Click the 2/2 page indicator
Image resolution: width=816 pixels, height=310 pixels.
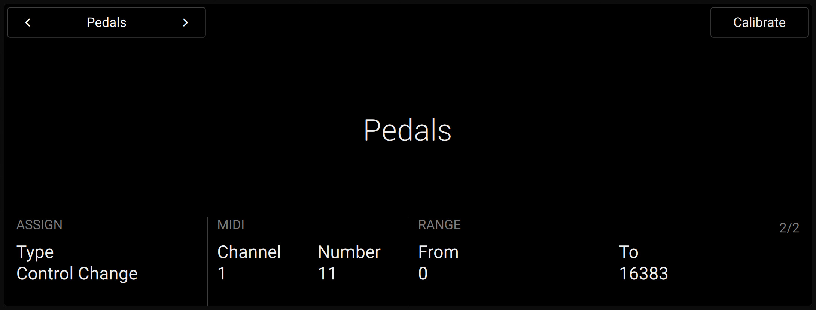789,228
